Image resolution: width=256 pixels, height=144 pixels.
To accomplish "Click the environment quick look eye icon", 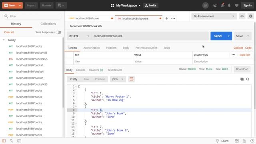I will (x=242, y=16).
